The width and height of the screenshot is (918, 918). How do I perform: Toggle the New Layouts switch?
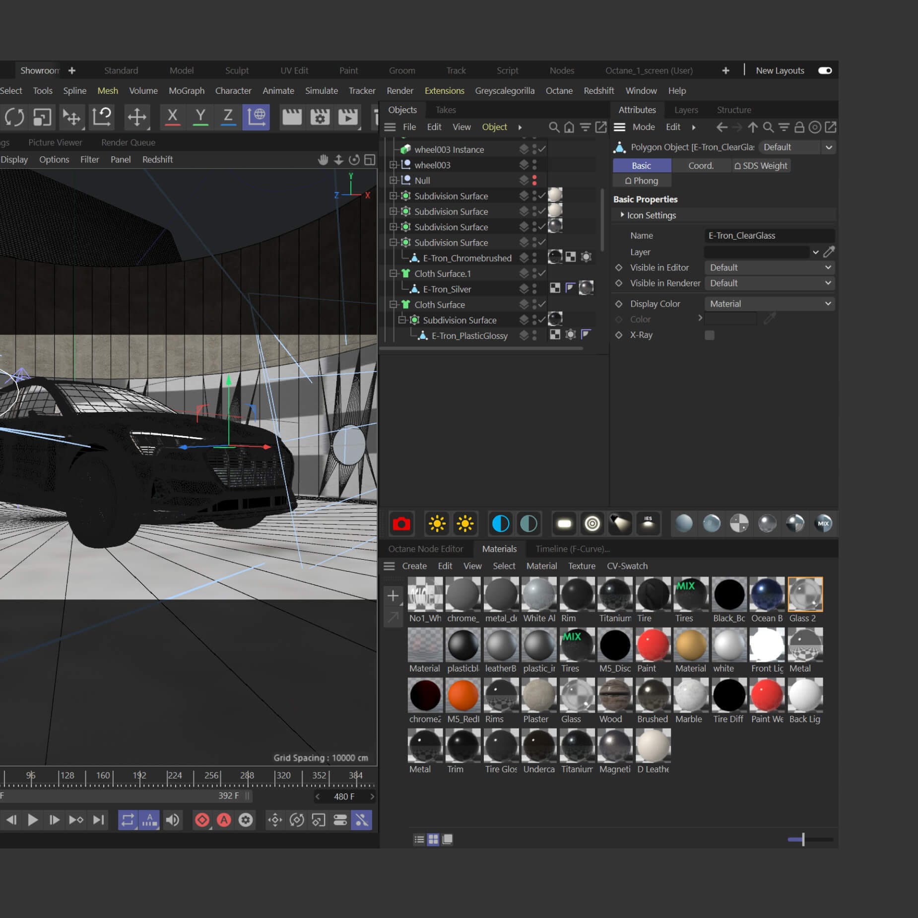click(825, 70)
